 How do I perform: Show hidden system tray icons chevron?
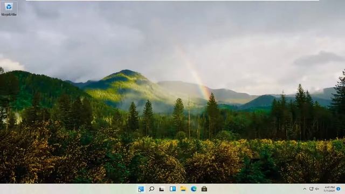pyautogui.click(x=305, y=189)
